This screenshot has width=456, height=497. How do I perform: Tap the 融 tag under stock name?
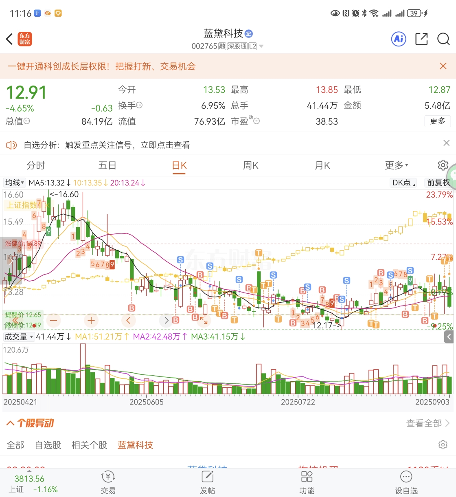coord(222,46)
